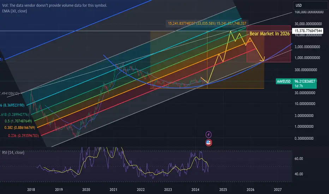
Task: Click the purple lightning event icon
Action: coord(208,134)
